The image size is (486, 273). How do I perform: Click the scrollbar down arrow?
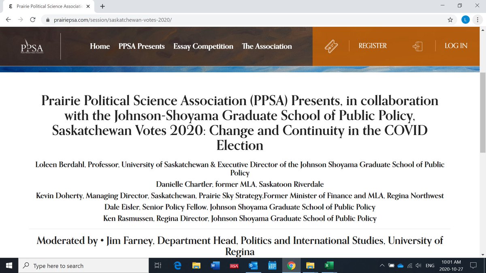482,254
